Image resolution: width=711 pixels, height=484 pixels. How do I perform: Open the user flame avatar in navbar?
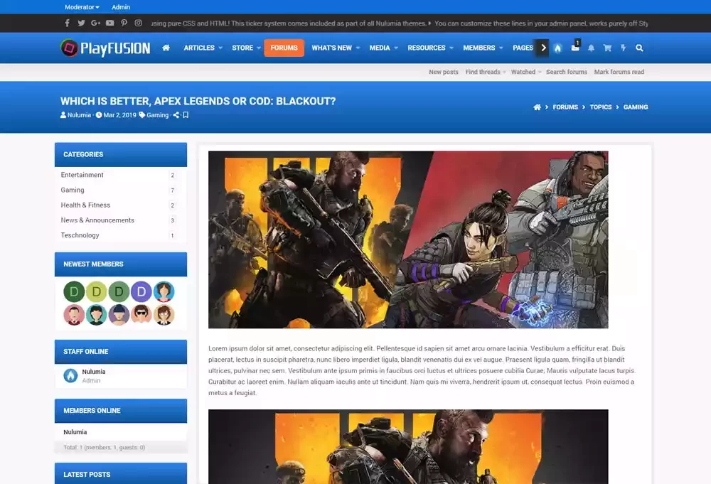557,48
